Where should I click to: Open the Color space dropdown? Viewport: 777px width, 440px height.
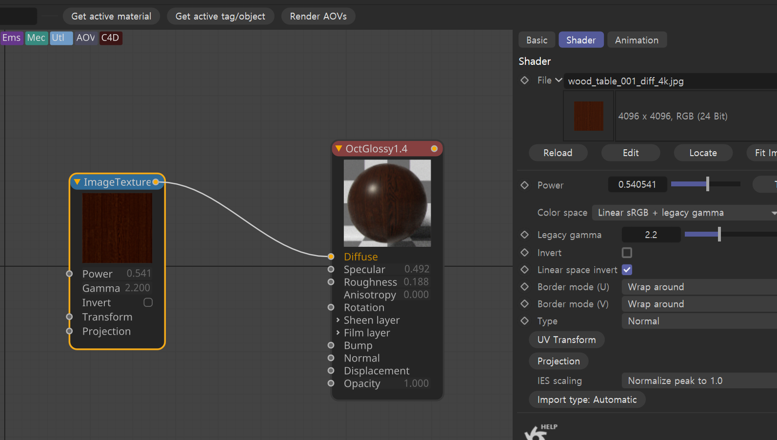click(x=684, y=213)
